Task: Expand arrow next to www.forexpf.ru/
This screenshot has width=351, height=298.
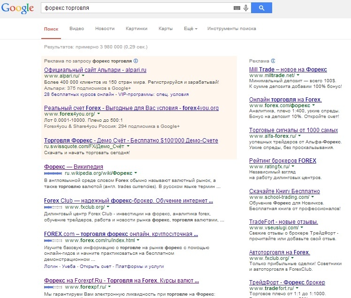Action: point(109,286)
